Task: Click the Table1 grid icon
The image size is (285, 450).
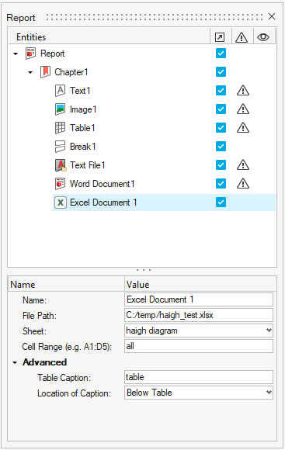Action: (60, 128)
